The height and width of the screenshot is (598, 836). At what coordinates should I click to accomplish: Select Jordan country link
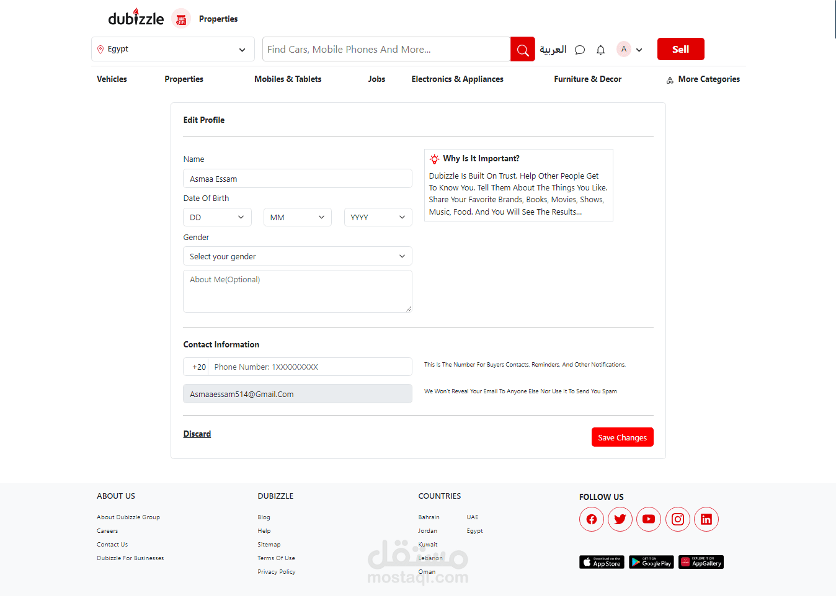[428, 531]
